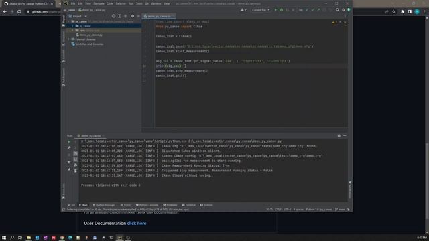Rerun demo_py_canoe with green arrow in Run panel
The image size is (429, 241).
(x=69, y=141)
